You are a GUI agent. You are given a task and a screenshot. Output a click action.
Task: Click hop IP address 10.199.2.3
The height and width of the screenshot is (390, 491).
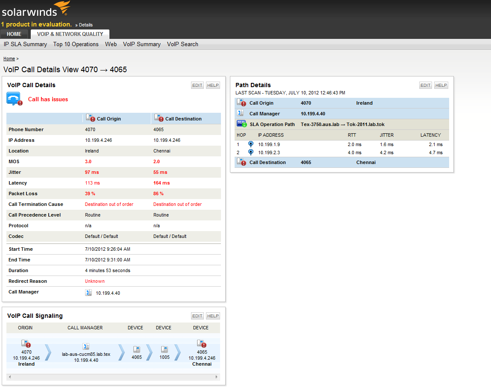269,153
